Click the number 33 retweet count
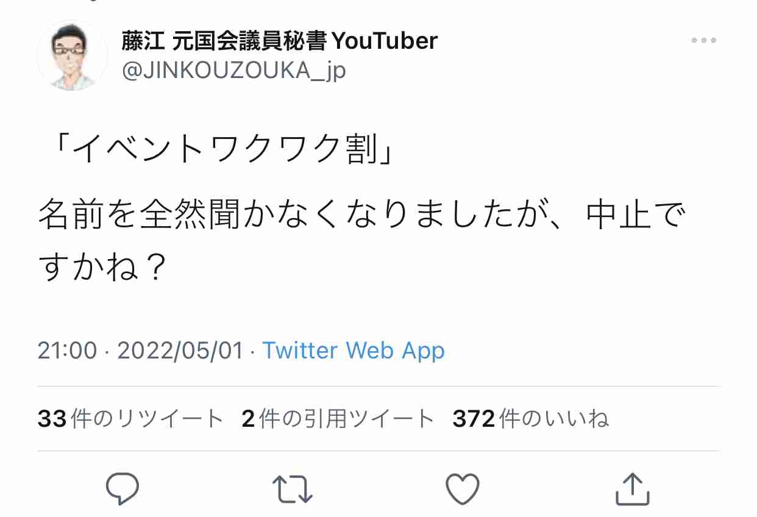Viewport: 757px width, 517px height. pos(52,419)
